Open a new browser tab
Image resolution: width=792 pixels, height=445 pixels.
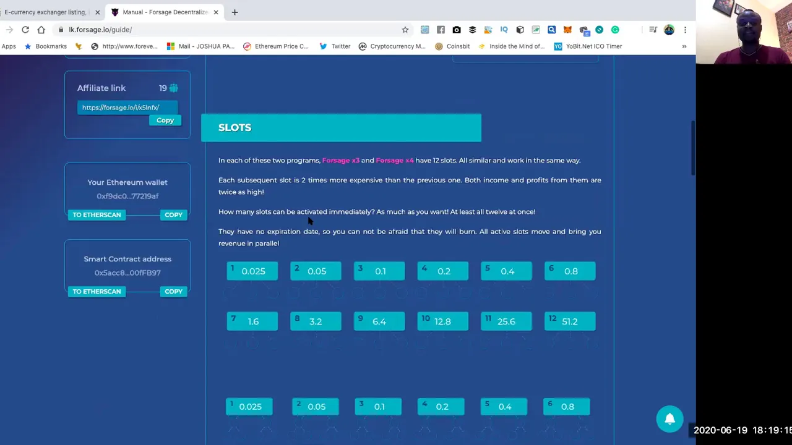(235, 12)
